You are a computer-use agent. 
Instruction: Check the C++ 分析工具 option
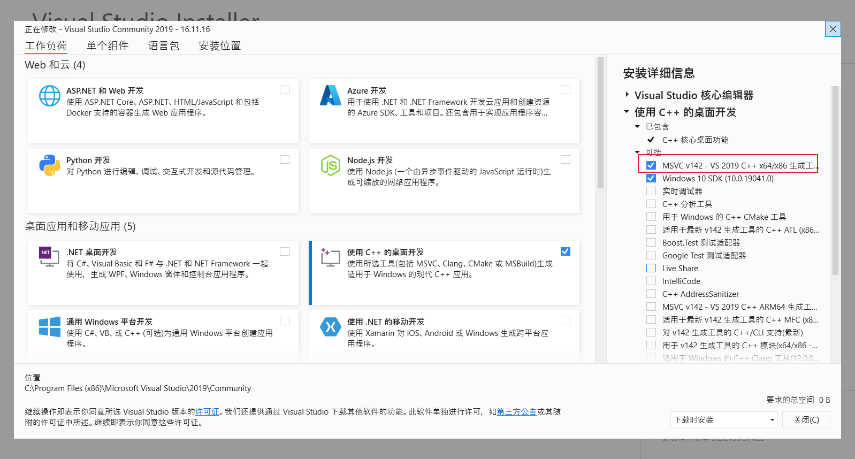click(651, 204)
